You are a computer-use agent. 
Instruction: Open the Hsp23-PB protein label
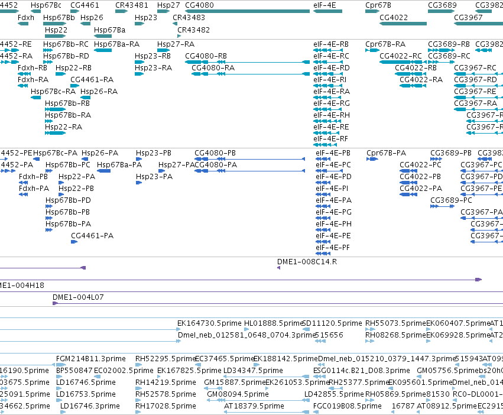[x=154, y=153]
